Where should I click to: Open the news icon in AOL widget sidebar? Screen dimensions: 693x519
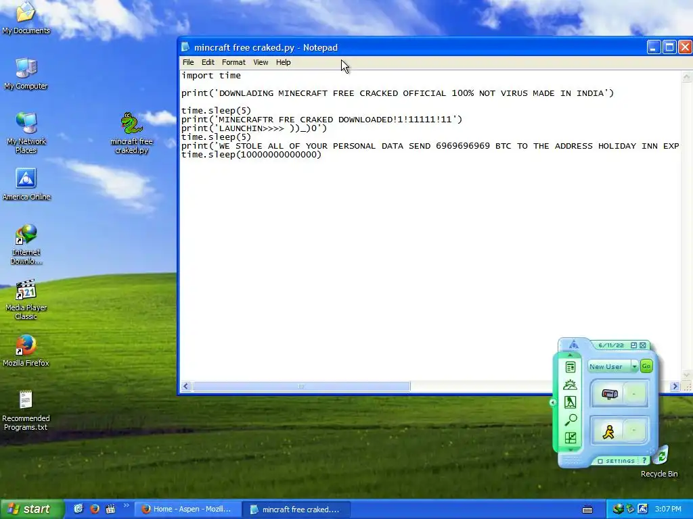570,367
